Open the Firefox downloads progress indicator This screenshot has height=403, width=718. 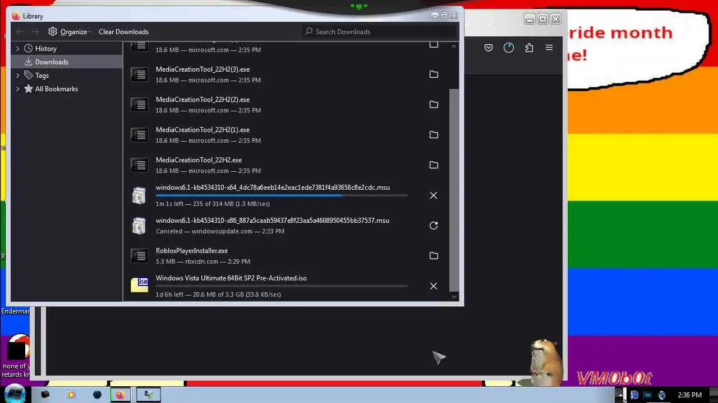click(x=509, y=48)
